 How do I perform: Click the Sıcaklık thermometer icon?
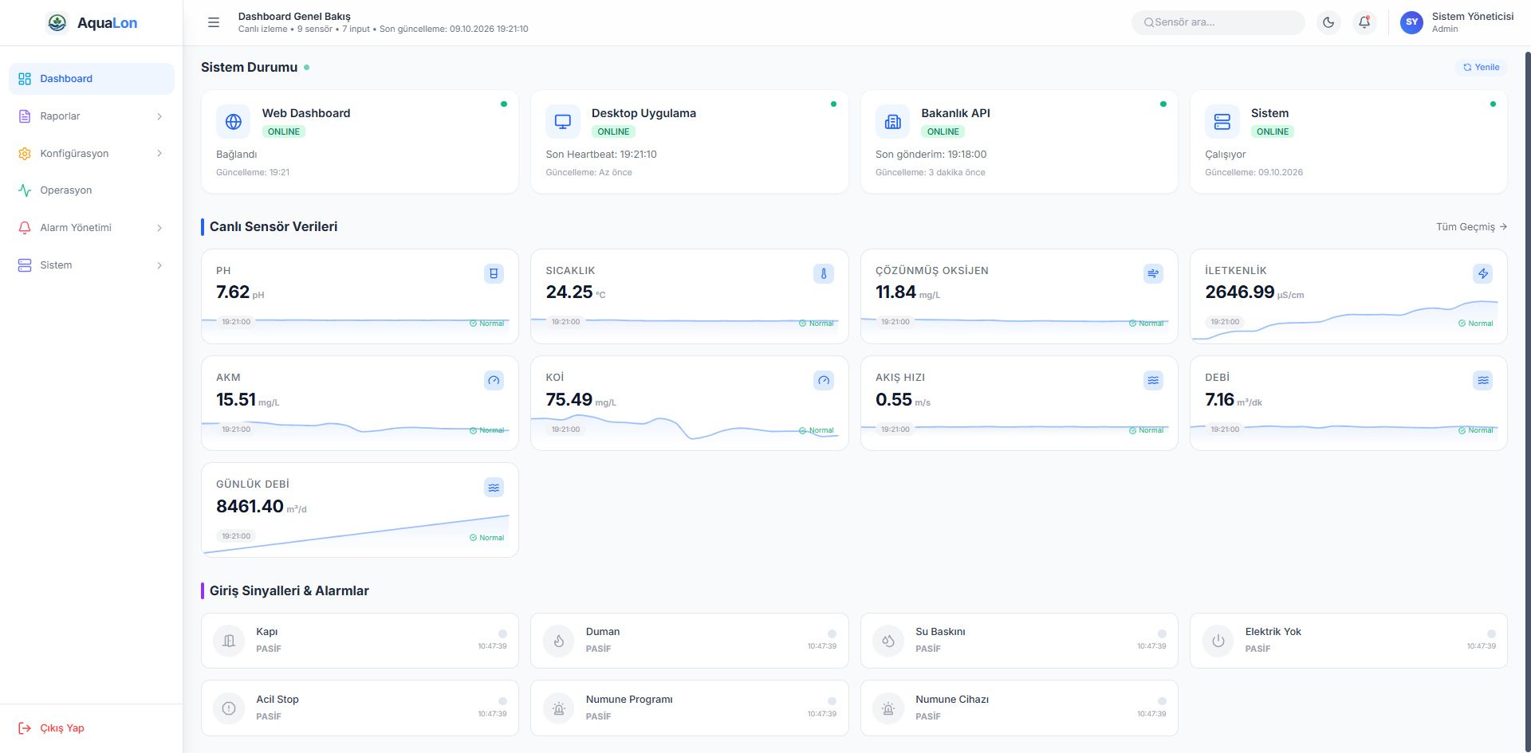pos(824,273)
